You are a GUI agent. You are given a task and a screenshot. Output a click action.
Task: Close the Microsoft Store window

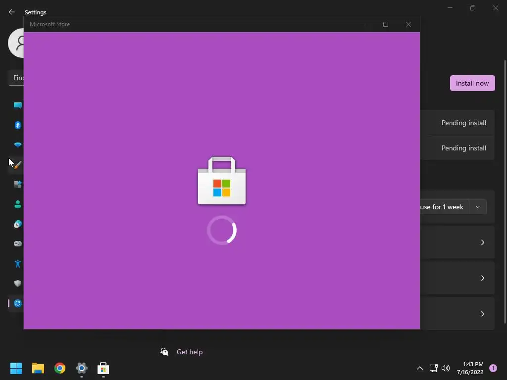click(x=408, y=24)
